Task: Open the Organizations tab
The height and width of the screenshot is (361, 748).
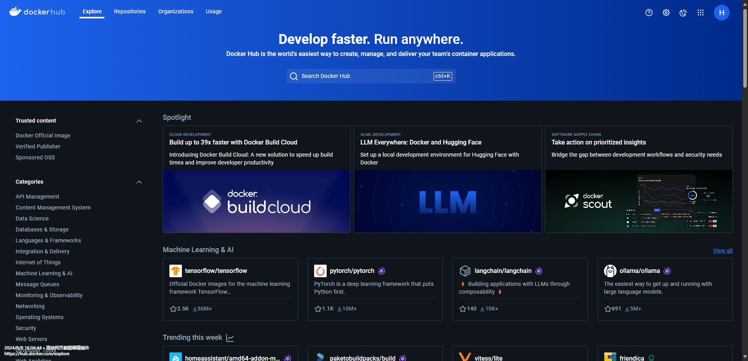Action: click(176, 11)
